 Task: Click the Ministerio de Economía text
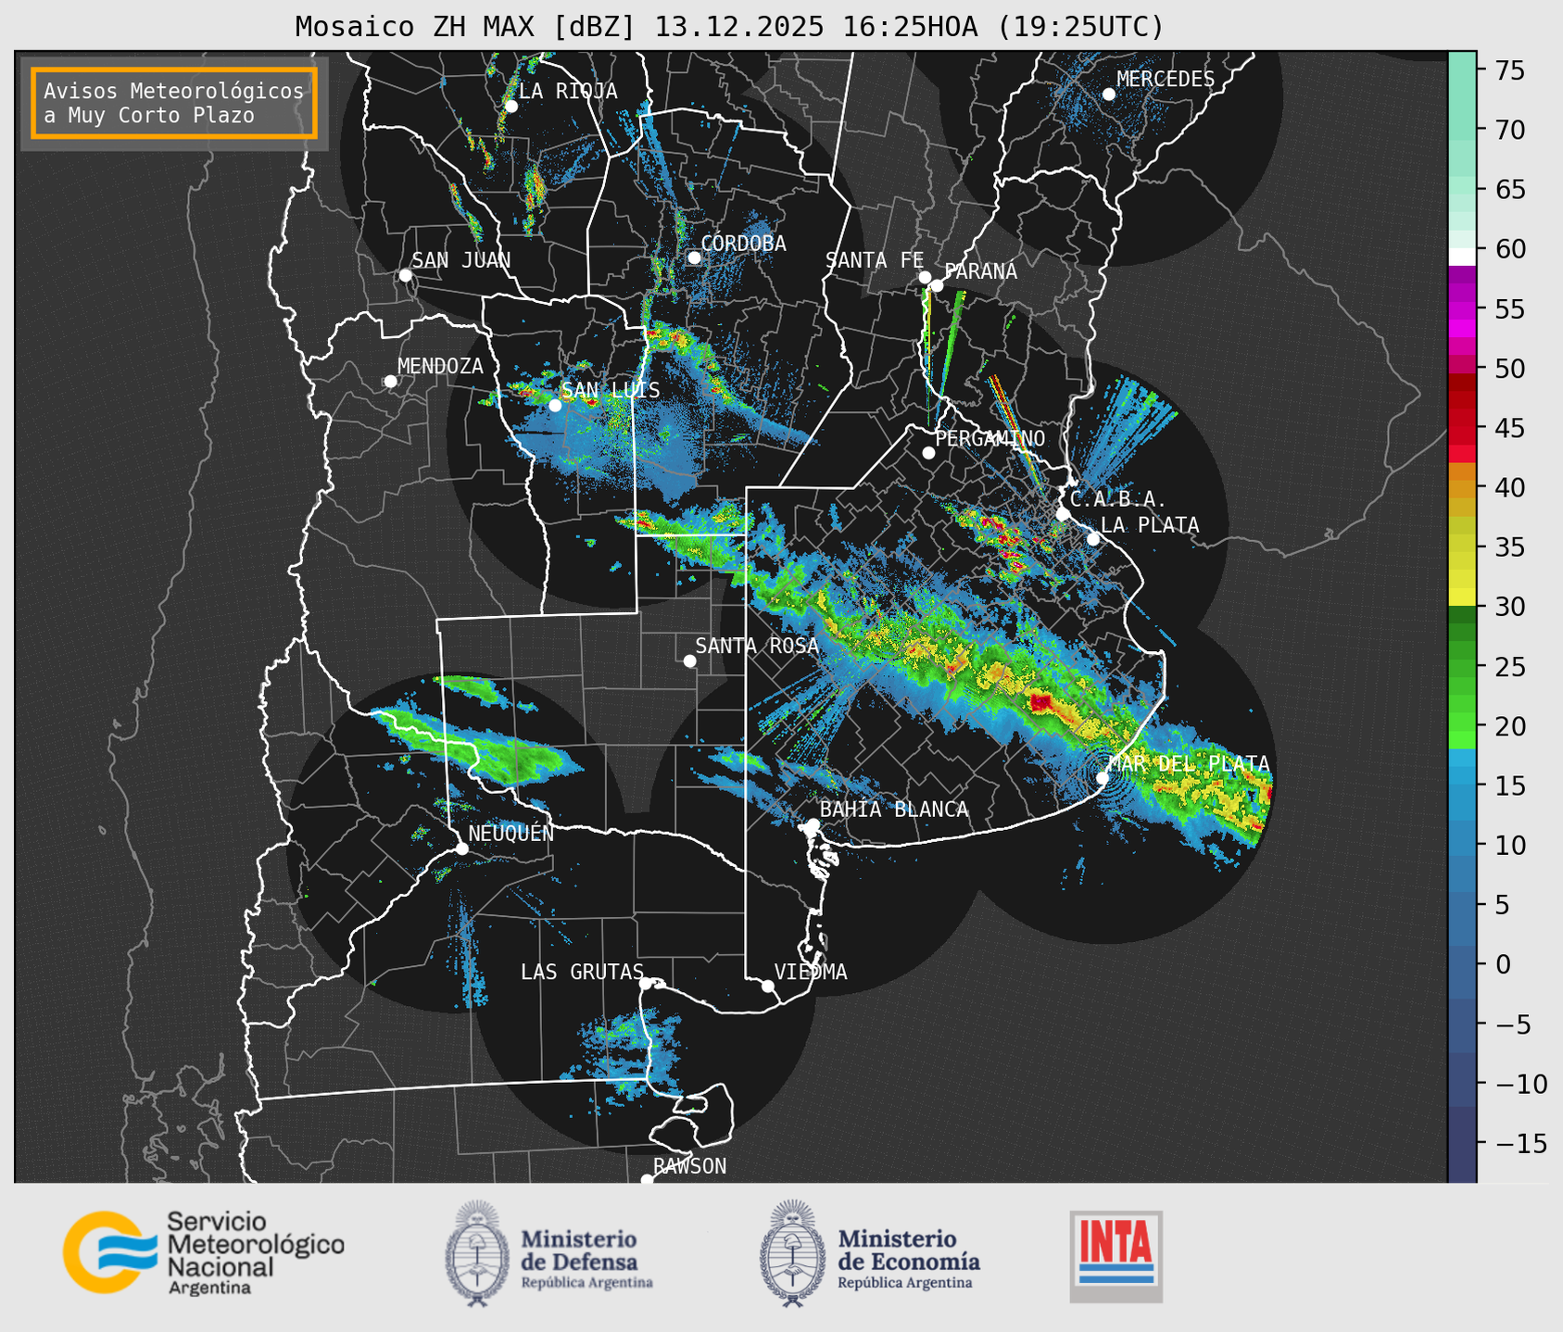908,1259
